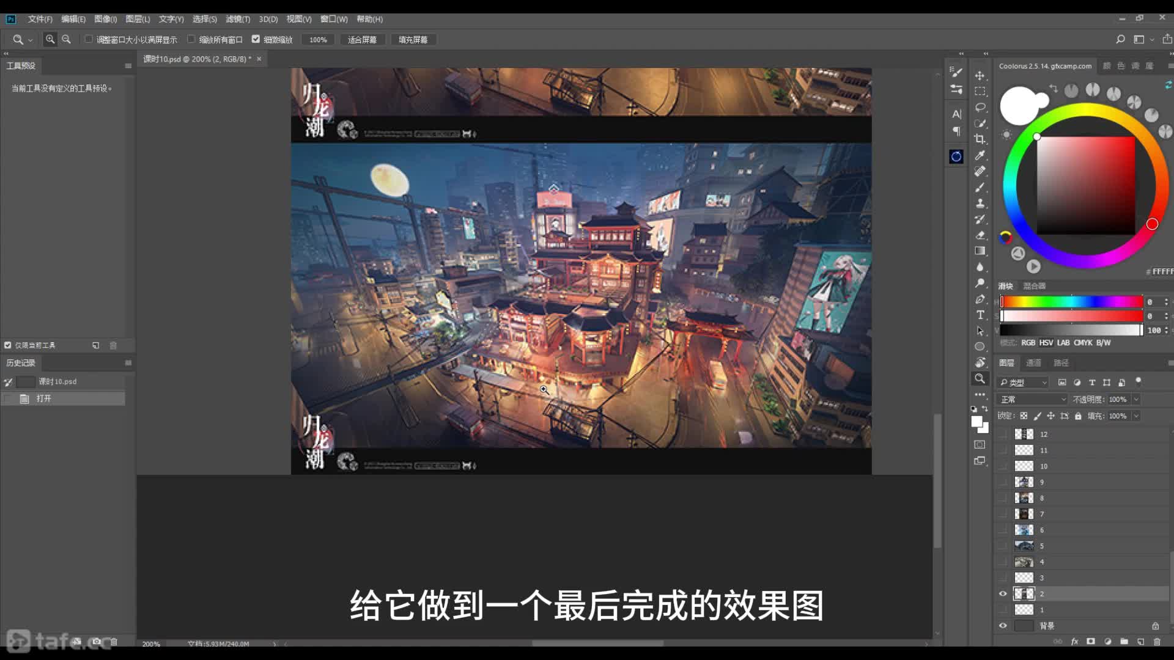Screen dimensions: 1174x660
Task: Show layer 5 via its visibility box
Action: click(x=1003, y=546)
